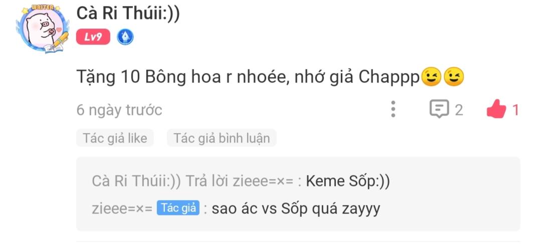Screen dimensions: 540x247
Task: Select the 'Tác giả bình luận' tag
Action: pos(222,138)
